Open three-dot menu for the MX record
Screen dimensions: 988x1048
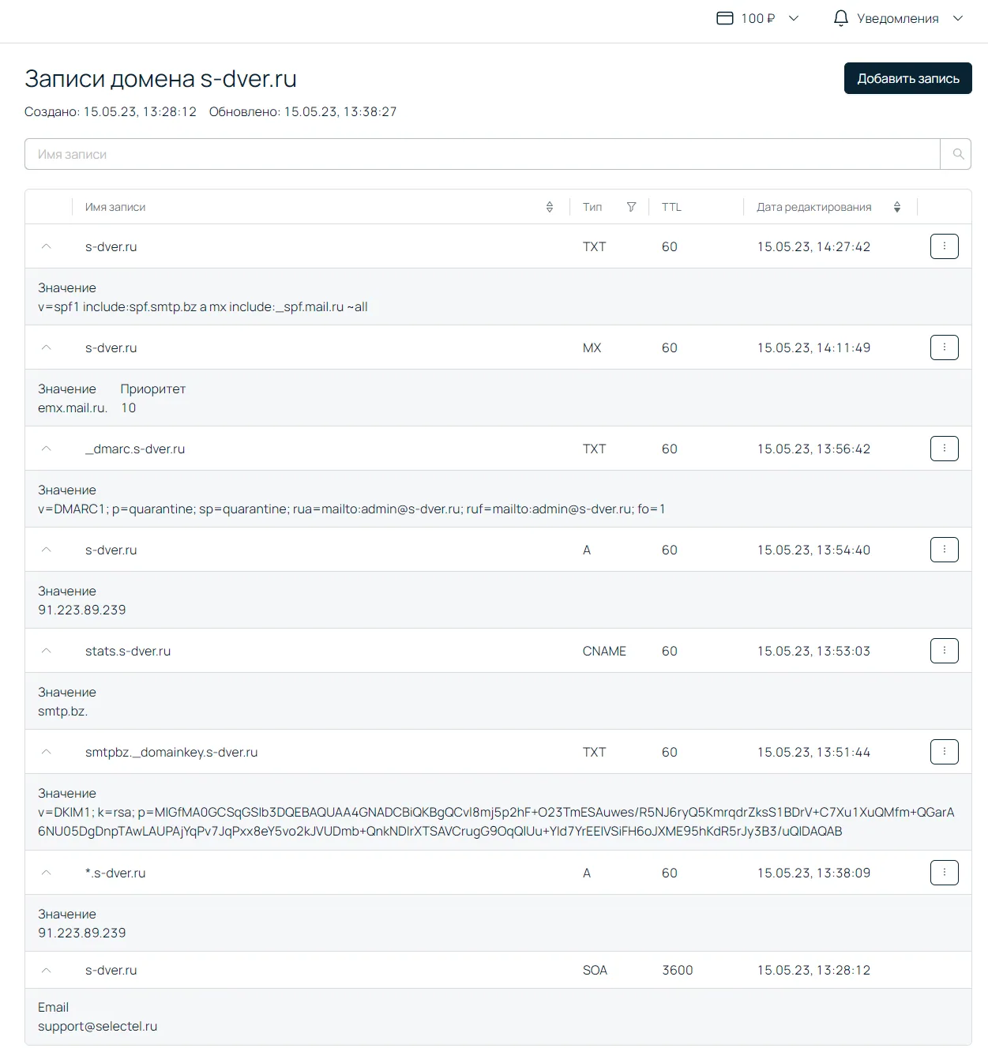[945, 347]
